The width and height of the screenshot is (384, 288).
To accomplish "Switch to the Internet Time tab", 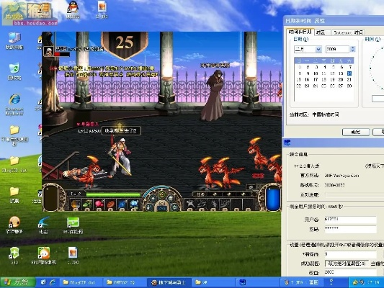I will [348, 32].
